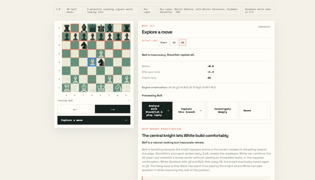Select the highlighted white pawn on d4
The width and height of the screenshot is (315, 180).
pos(92,62)
